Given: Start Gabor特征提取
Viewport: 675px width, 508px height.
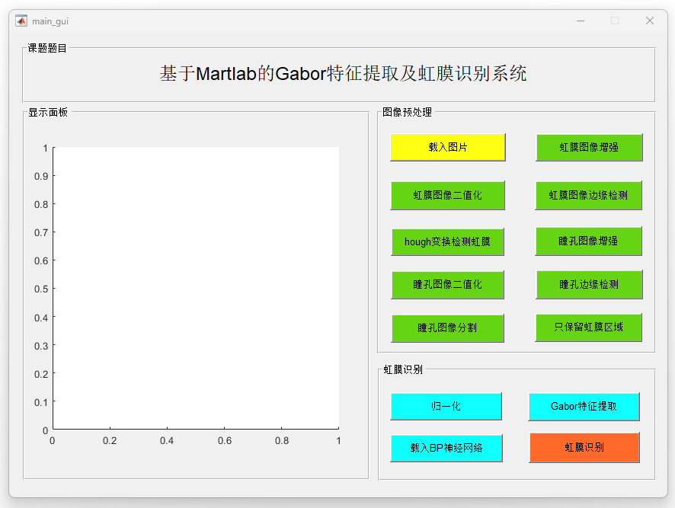Looking at the screenshot, I should tap(584, 406).
